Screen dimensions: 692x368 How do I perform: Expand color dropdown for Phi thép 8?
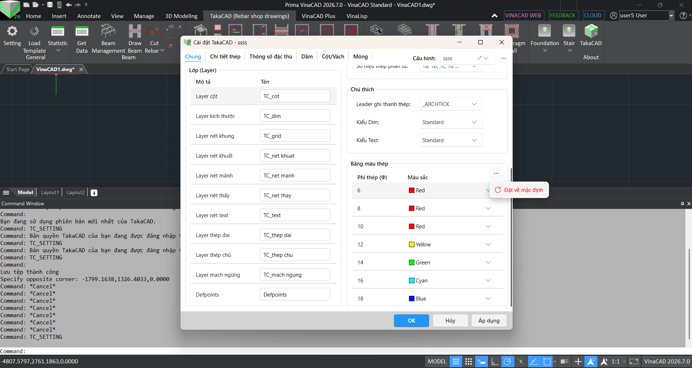pyautogui.click(x=488, y=209)
